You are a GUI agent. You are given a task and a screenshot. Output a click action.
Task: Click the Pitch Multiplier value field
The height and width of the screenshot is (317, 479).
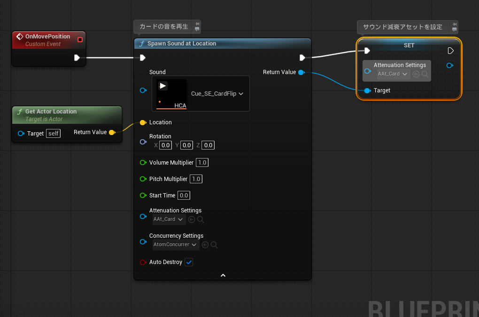pyautogui.click(x=196, y=179)
